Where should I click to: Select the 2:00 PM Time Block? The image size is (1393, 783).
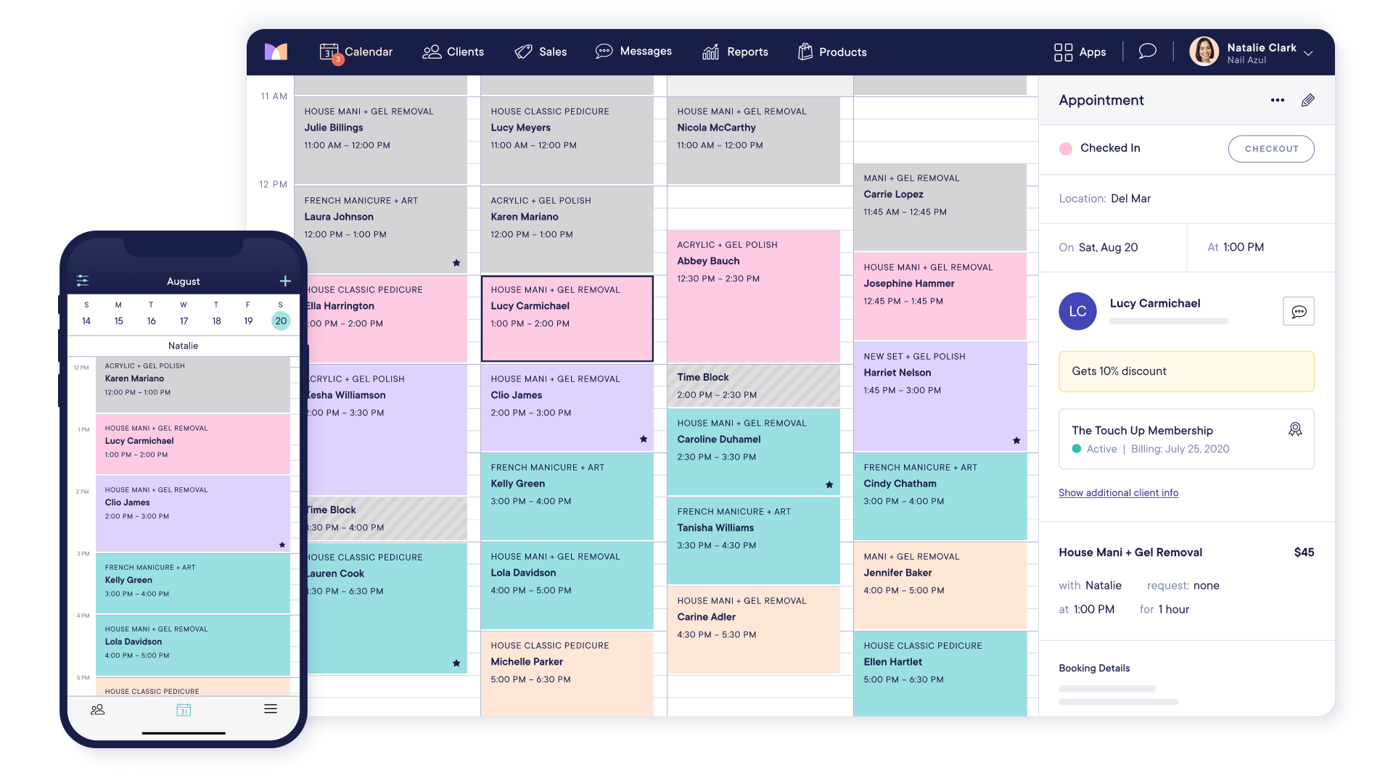point(753,386)
